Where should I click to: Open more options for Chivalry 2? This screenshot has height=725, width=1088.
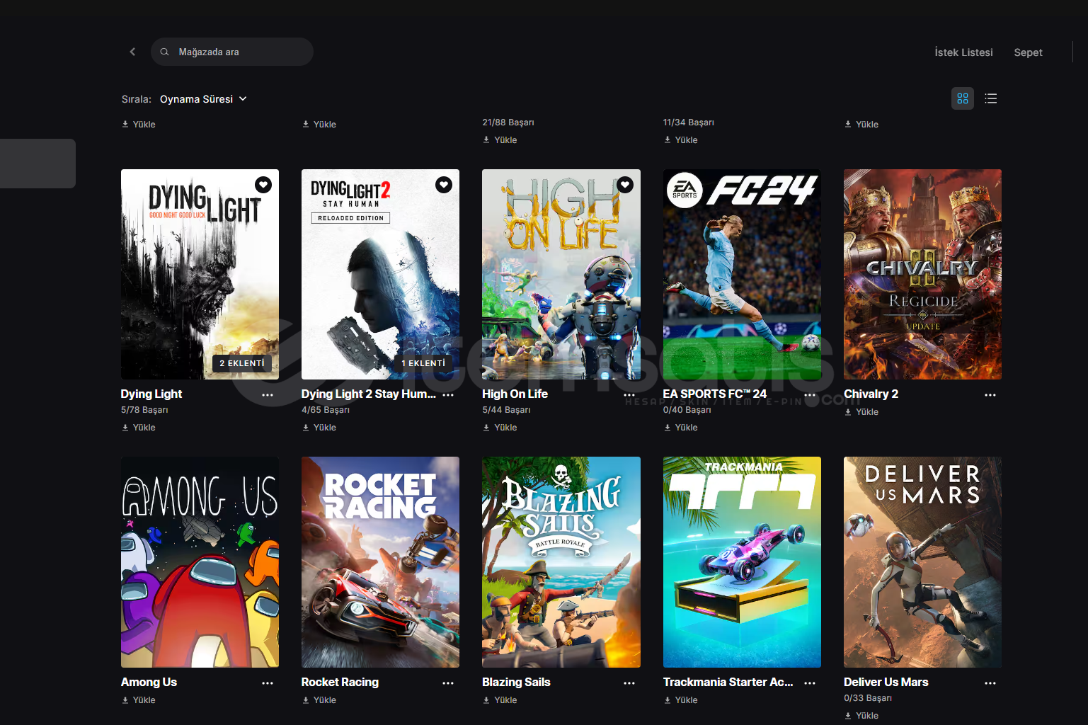coord(990,395)
